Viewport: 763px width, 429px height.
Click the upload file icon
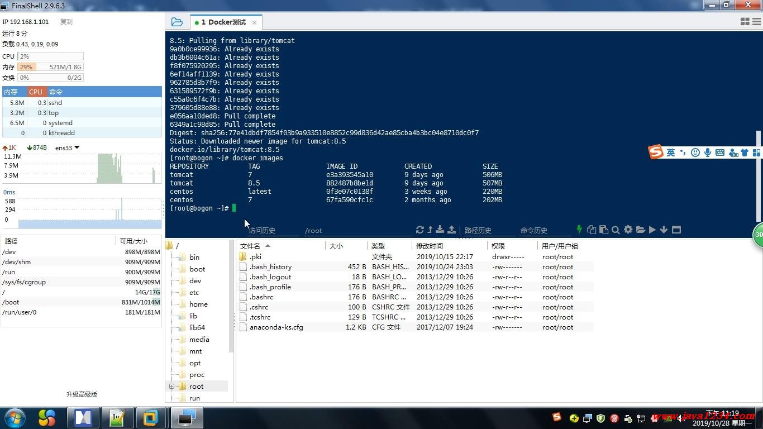pyautogui.click(x=451, y=230)
